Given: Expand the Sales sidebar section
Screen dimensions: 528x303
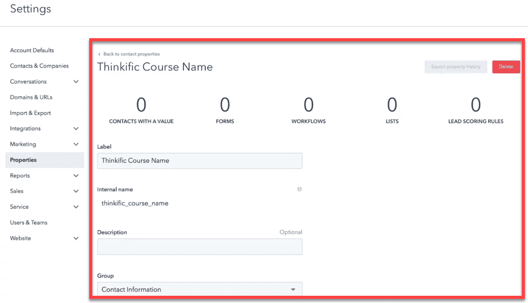Looking at the screenshot, I should (76, 191).
